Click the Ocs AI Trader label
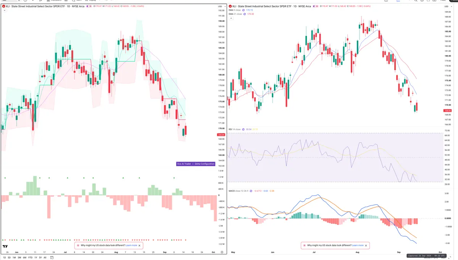This screenshot has width=458, height=260. pos(184,164)
